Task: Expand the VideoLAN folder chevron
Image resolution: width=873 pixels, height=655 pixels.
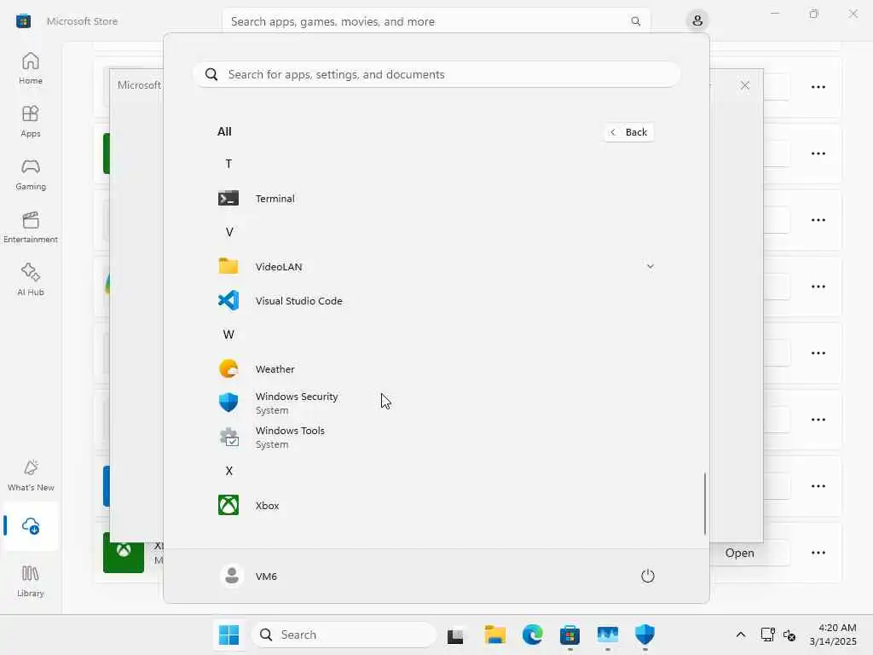Action: [650, 266]
